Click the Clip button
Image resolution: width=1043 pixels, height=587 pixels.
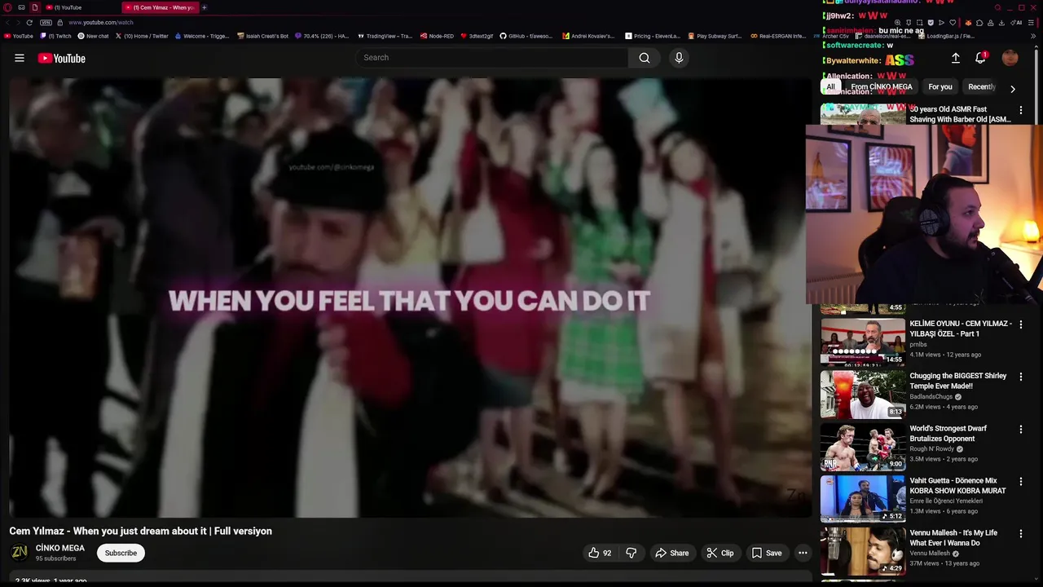pyautogui.click(x=720, y=553)
